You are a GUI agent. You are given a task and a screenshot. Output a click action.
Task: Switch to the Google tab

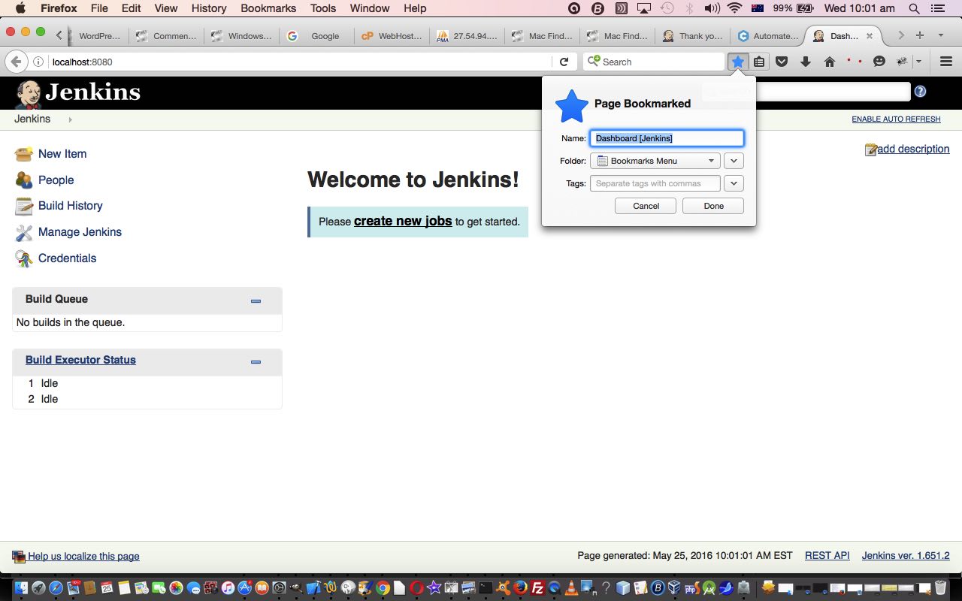pyautogui.click(x=317, y=36)
